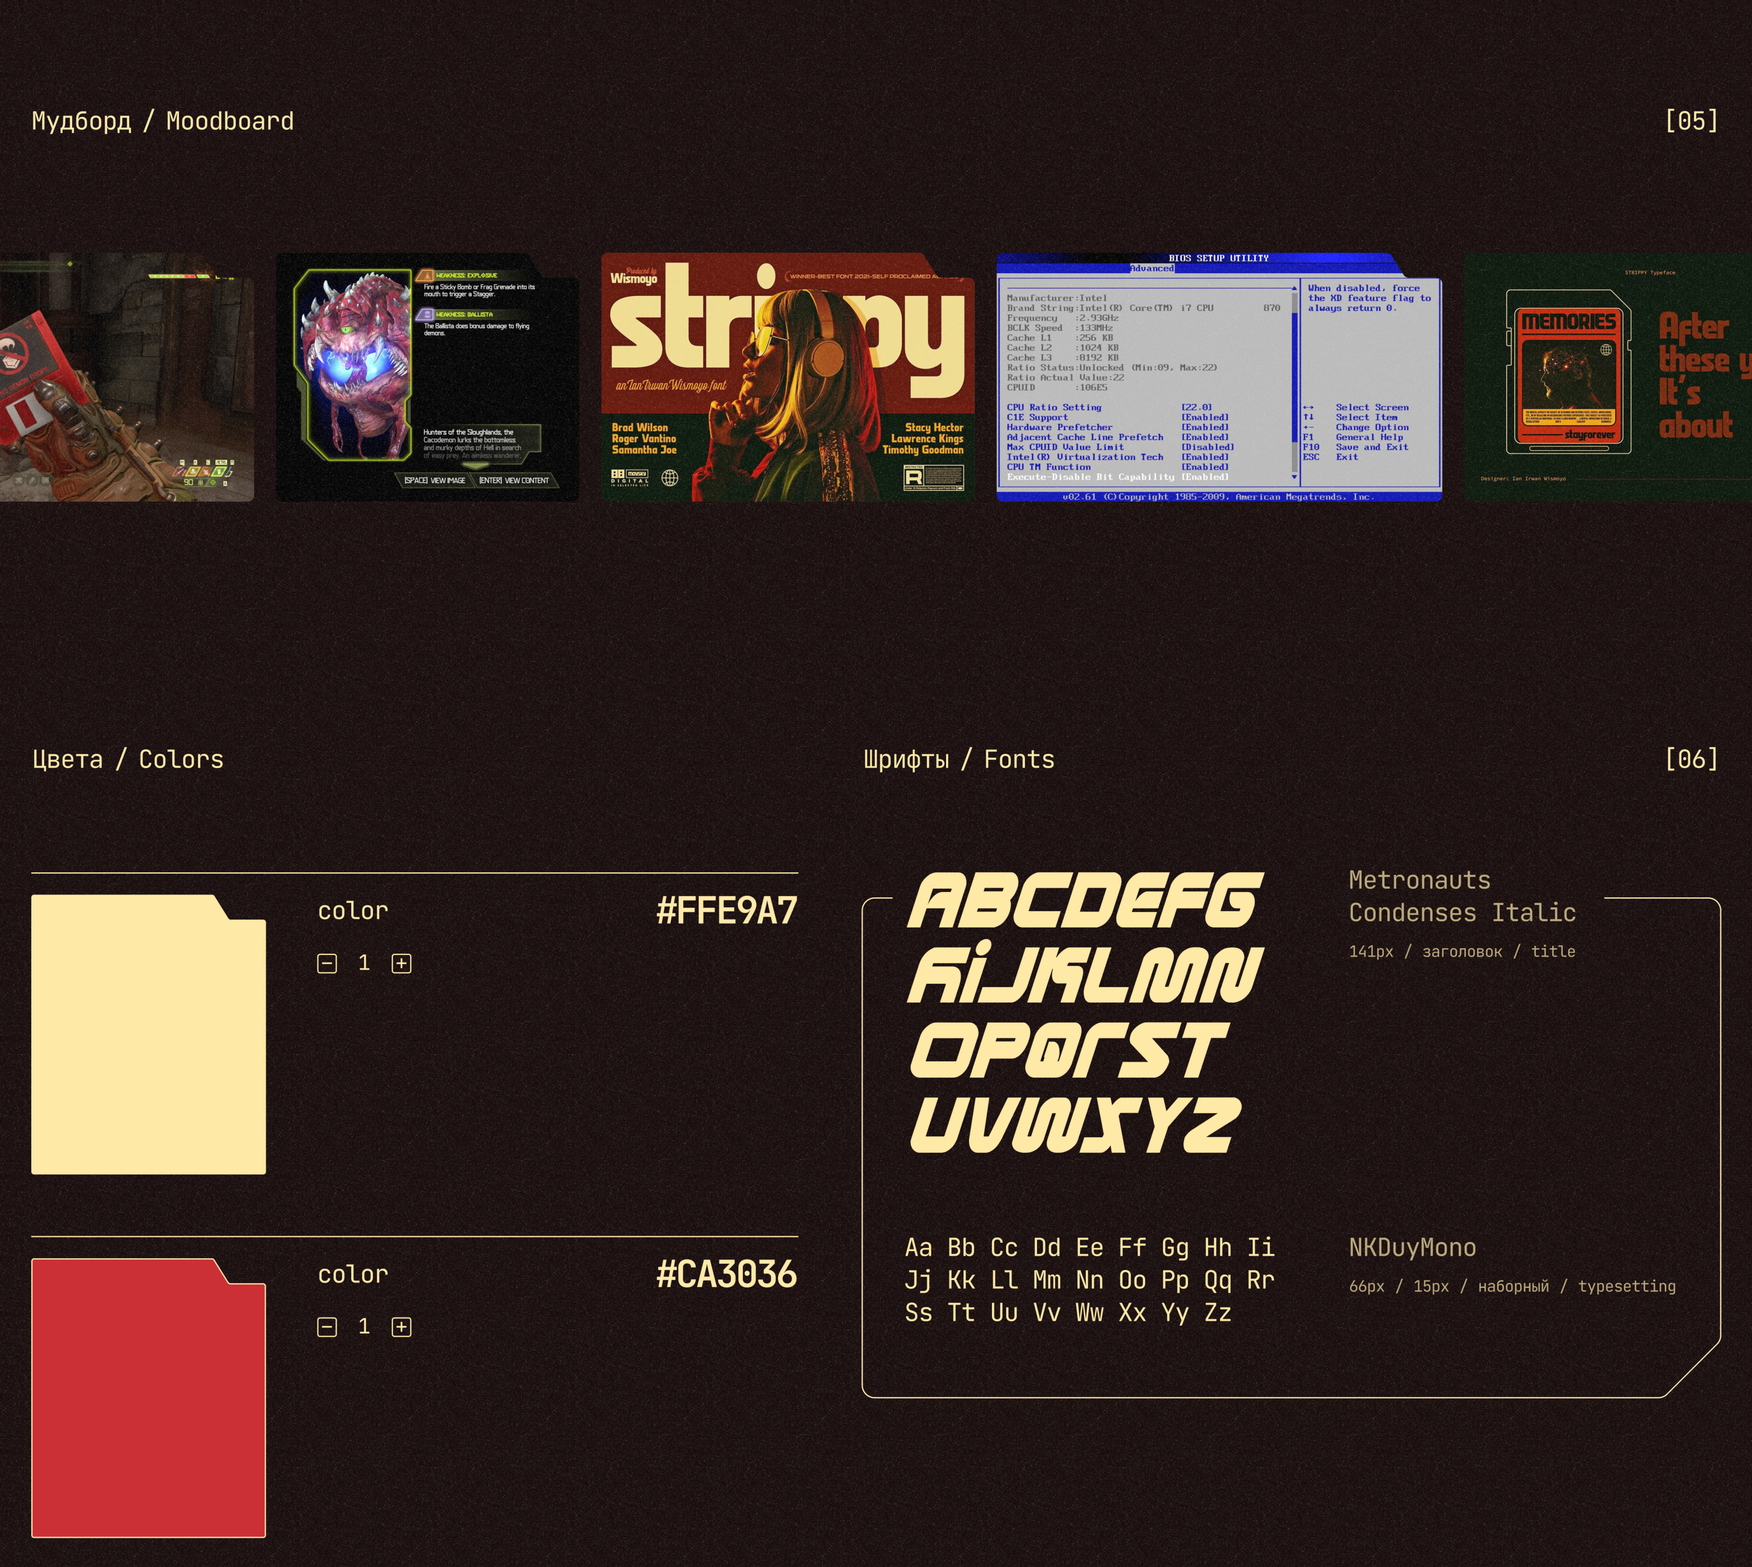The image size is (1752, 1567).
Task: Click the #CA3036 hex code text
Action: point(727,1274)
